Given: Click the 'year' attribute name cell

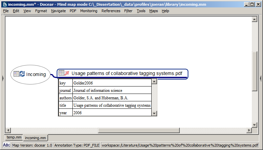Looking at the screenshot, I should point(66,112).
